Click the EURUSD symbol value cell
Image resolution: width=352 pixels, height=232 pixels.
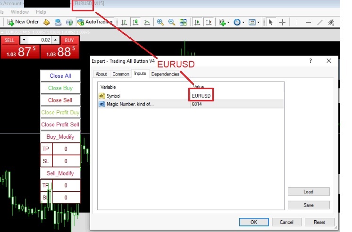coord(201,96)
